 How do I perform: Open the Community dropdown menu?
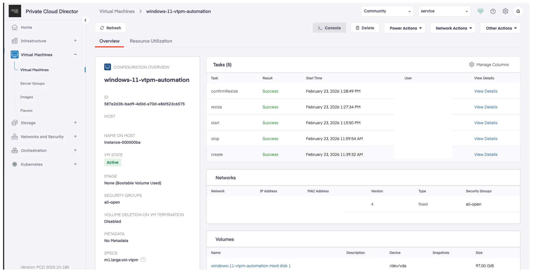[387, 11]
